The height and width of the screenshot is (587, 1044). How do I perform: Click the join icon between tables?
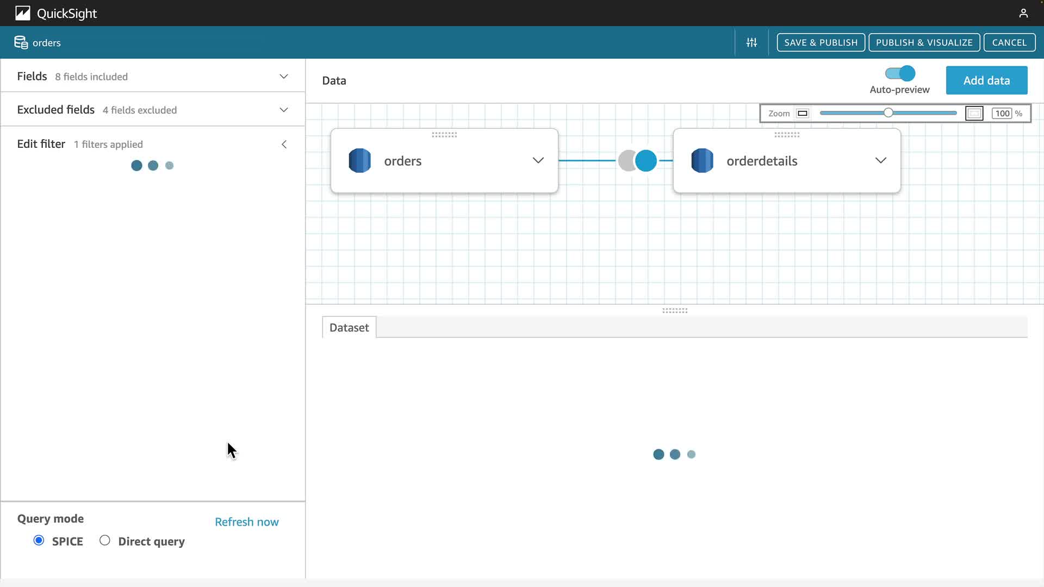tap(637, 160)
